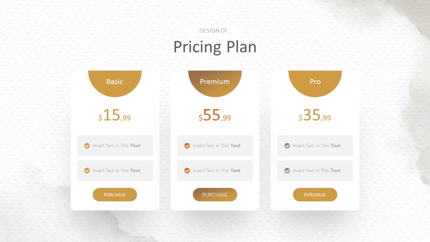The image size is (430, 242).
Task: Click the $35,99 price in Pro card
Action: click(x=315, y=116)
